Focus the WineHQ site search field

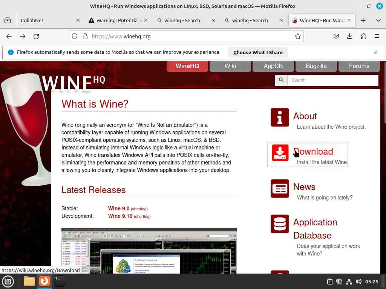click(x=332, y=80)
